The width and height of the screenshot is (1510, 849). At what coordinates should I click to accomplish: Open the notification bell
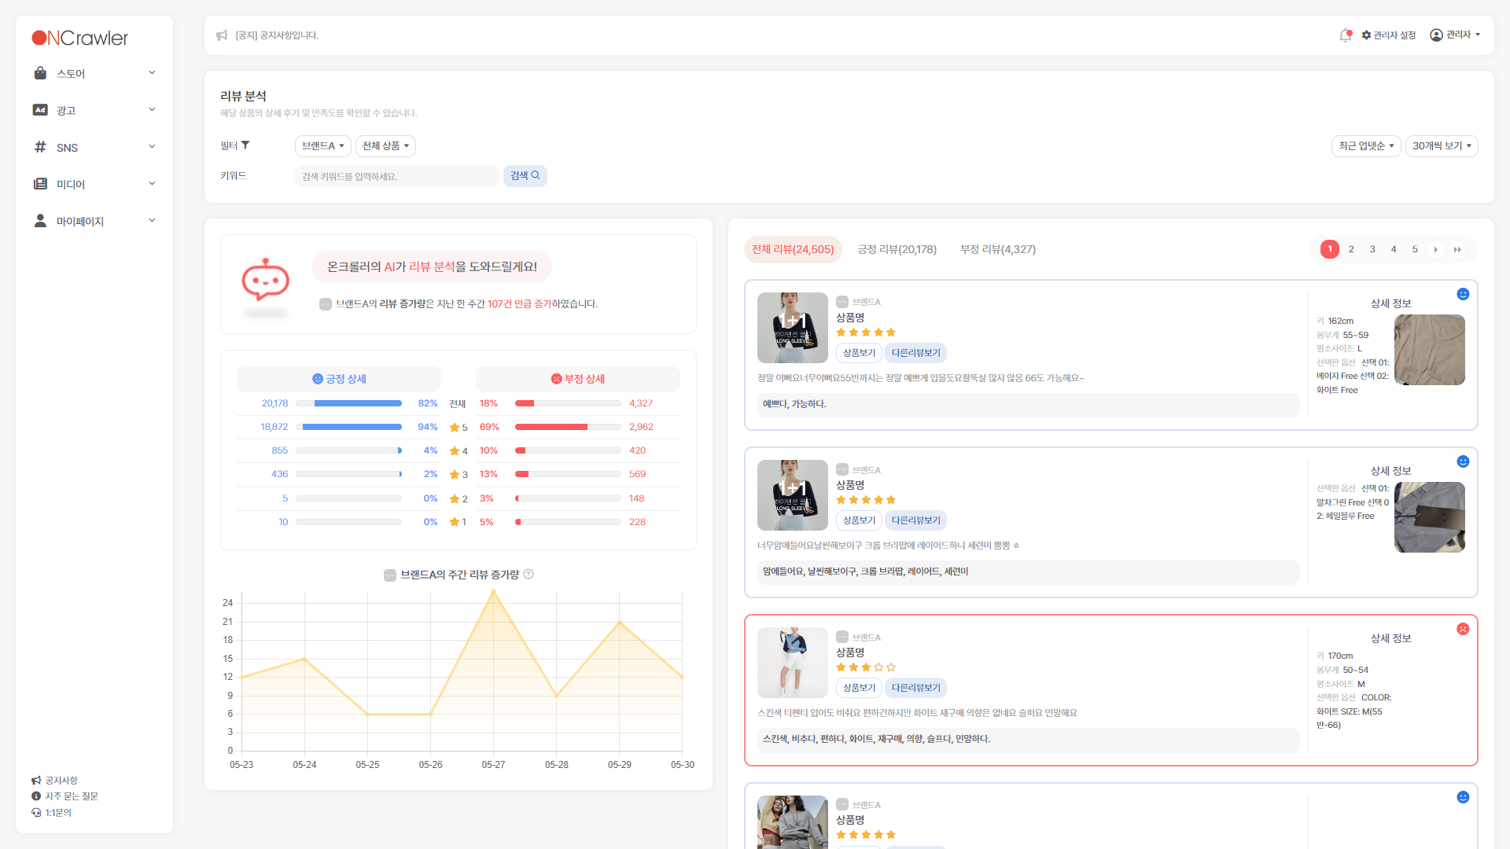point(1346,35)
